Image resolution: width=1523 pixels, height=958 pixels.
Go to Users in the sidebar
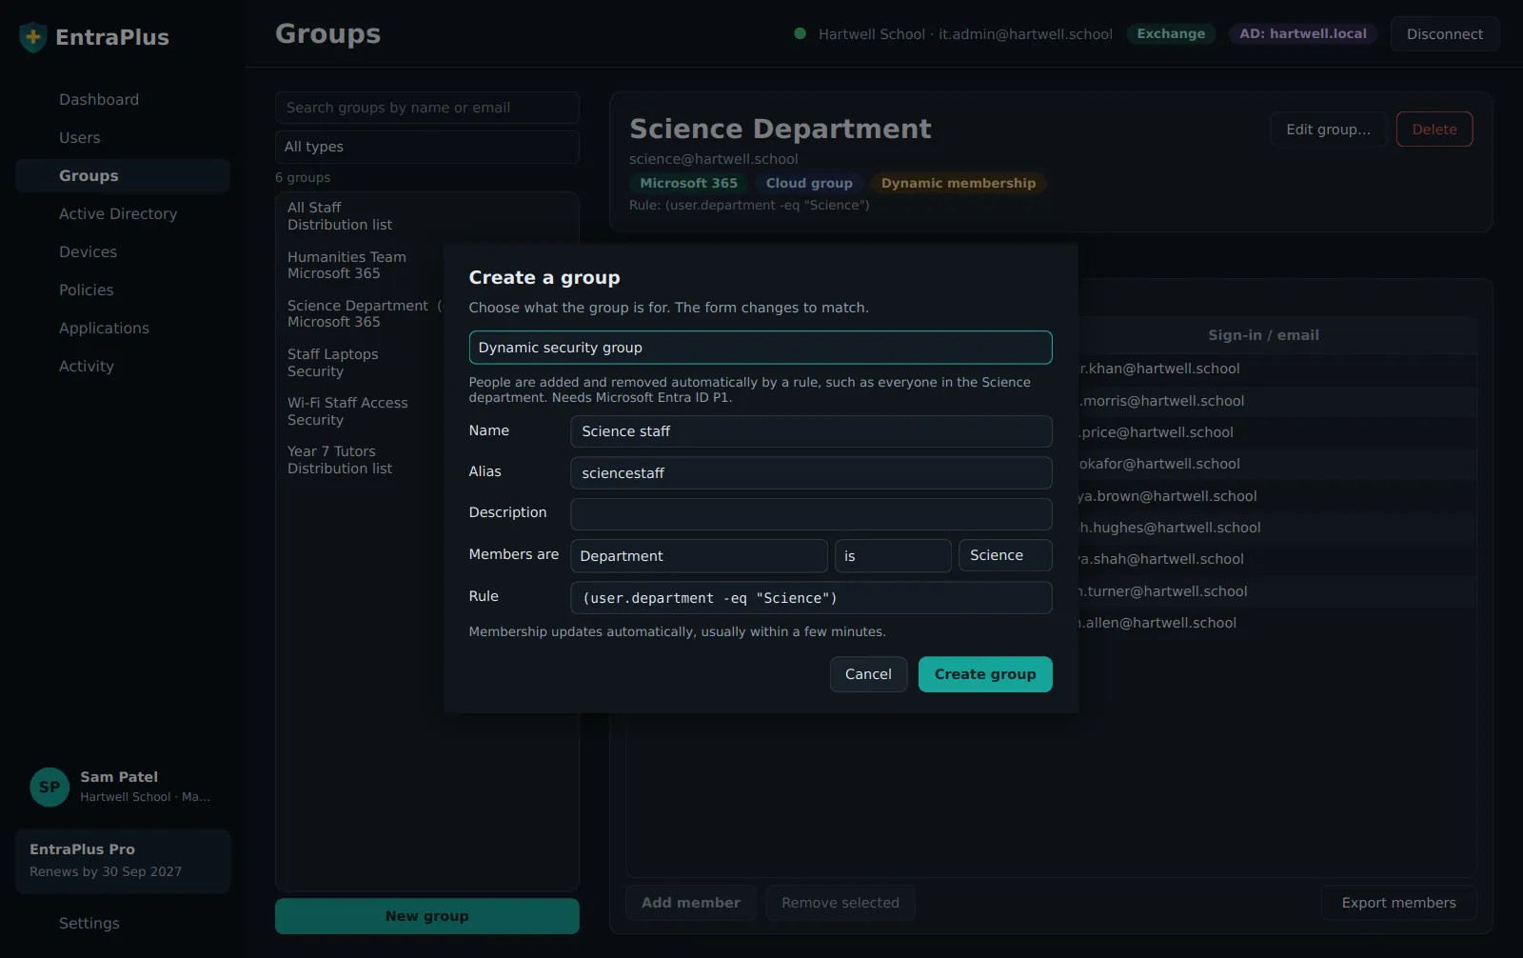point(123,138)
